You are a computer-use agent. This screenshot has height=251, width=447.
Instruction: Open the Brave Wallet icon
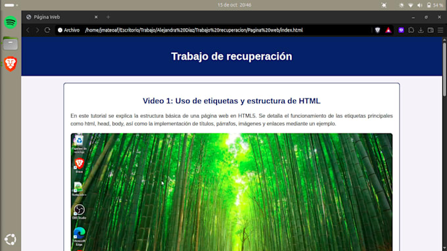(x=431, y=30)
